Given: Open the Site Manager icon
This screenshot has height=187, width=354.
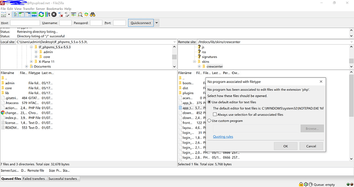Looking at the screenshot, I should coord(4,15).
